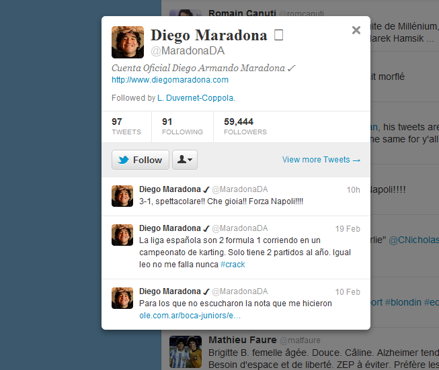Click the 10h tweet timestamp
Image resolution: width=439 pixels, height=370 pixels.
(353, 190)
